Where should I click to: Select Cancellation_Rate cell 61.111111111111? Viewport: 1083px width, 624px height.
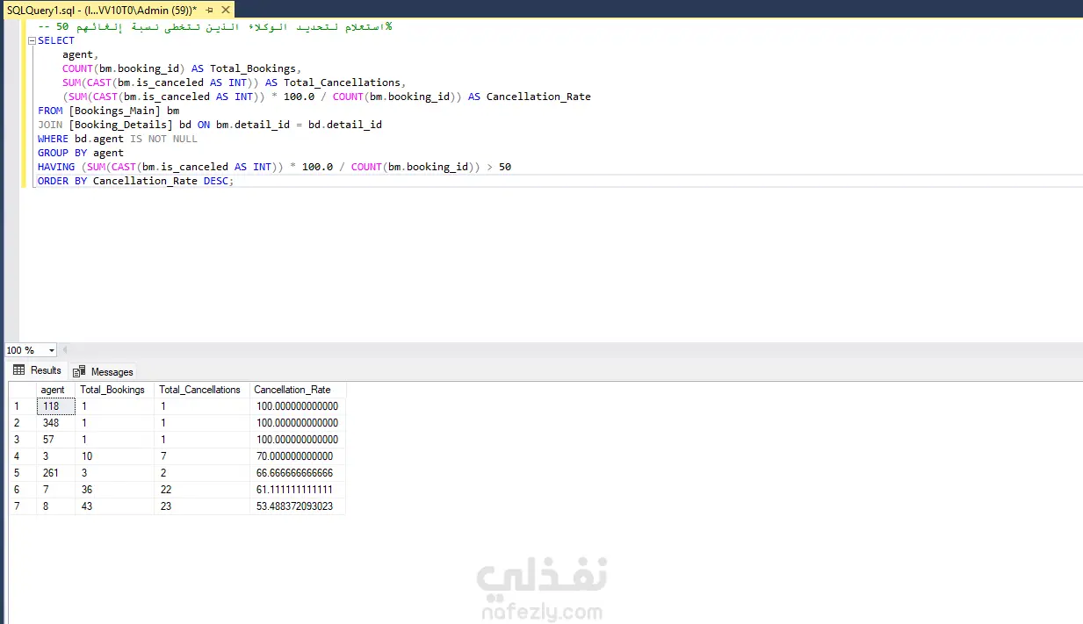coord(298,490)
